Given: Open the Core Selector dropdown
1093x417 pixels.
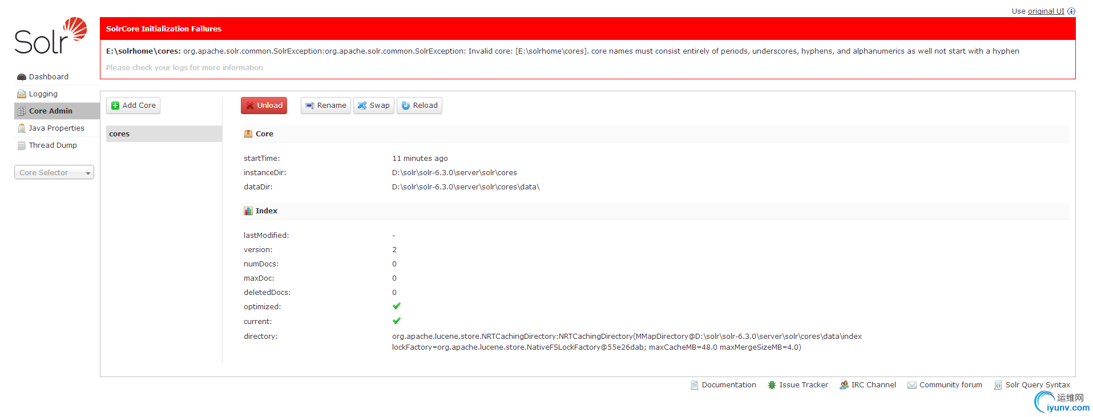Looking at the screenshot, I should point(54,172).
